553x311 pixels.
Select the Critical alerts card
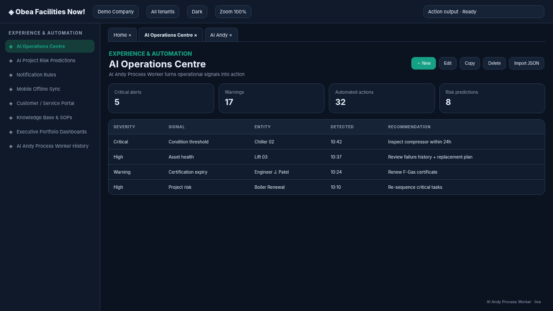(x=161, y=98)
